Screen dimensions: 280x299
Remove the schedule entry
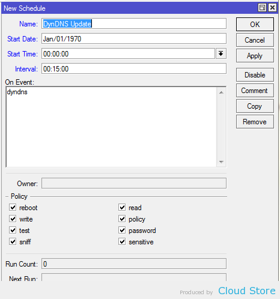(x=255, y=122)
